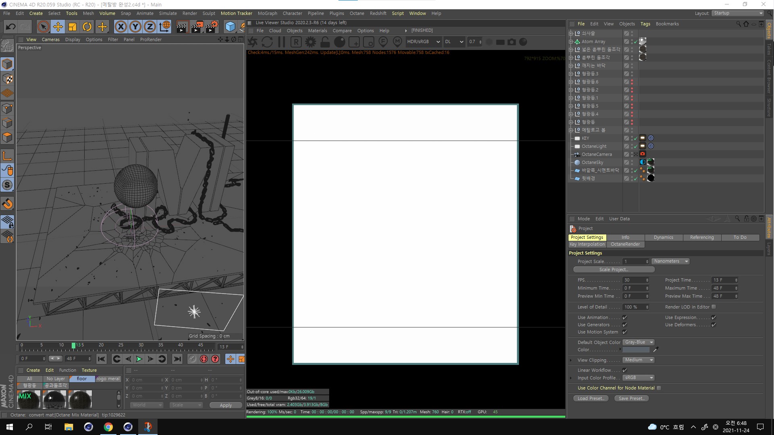Click the blue Cube primitive icon
Screen dimensions: 774x435
230,27
